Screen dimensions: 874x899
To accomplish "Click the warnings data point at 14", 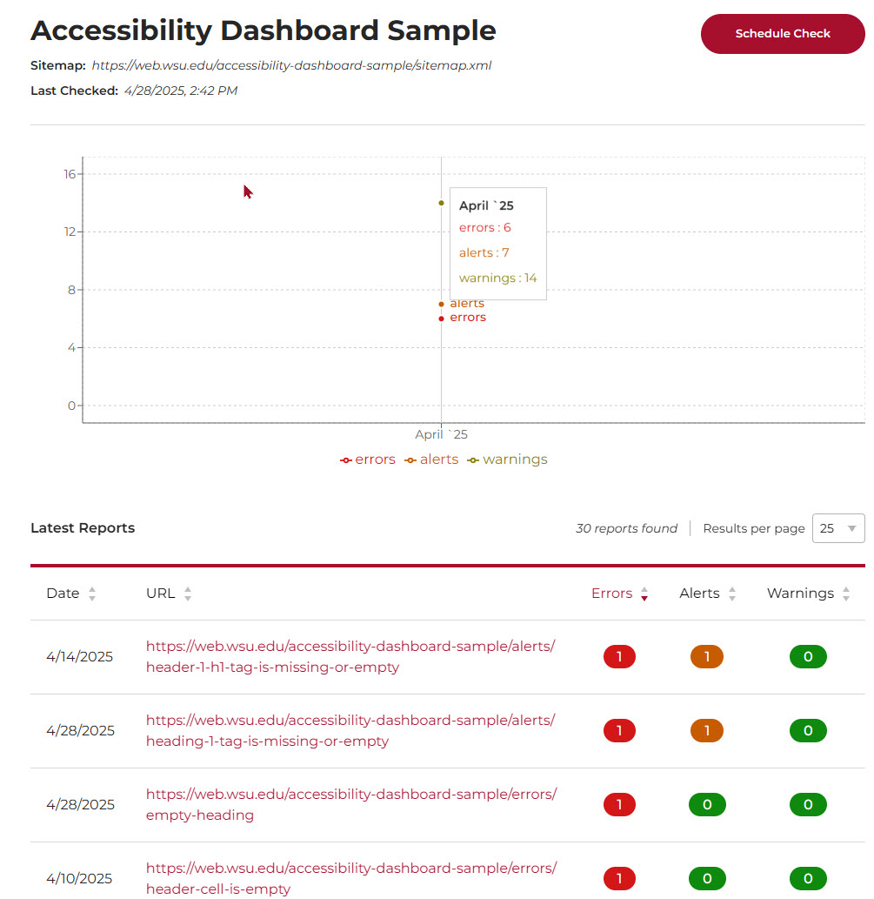I will coord(441,203).
